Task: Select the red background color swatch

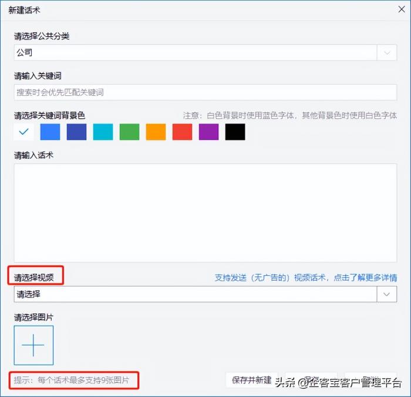Action: click(182, 132)
